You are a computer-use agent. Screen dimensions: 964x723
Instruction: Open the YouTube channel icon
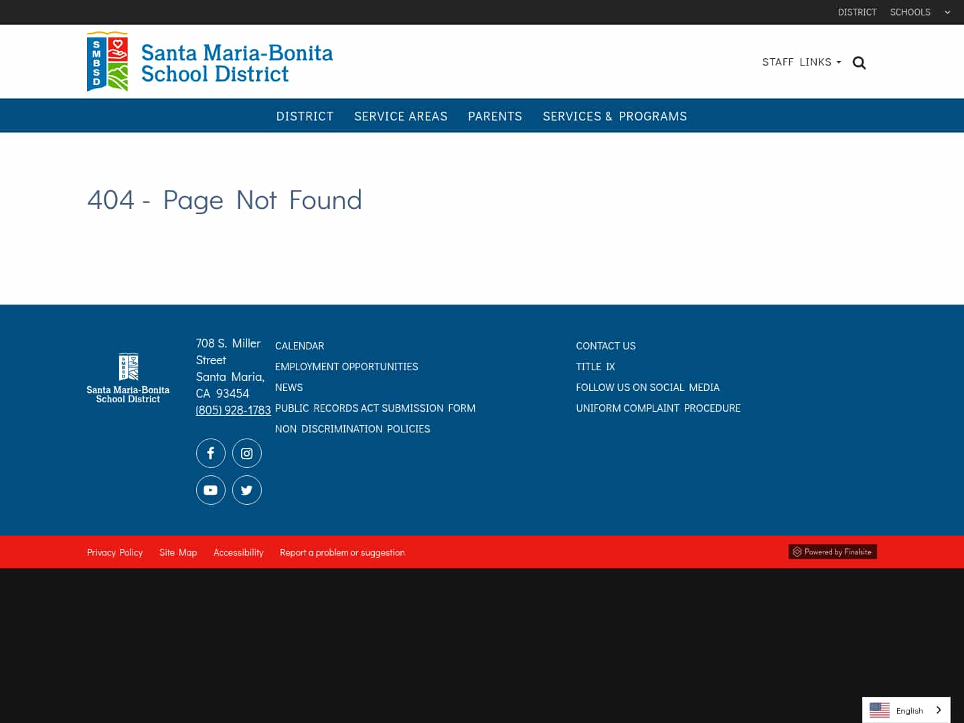(x=210, y=490)
